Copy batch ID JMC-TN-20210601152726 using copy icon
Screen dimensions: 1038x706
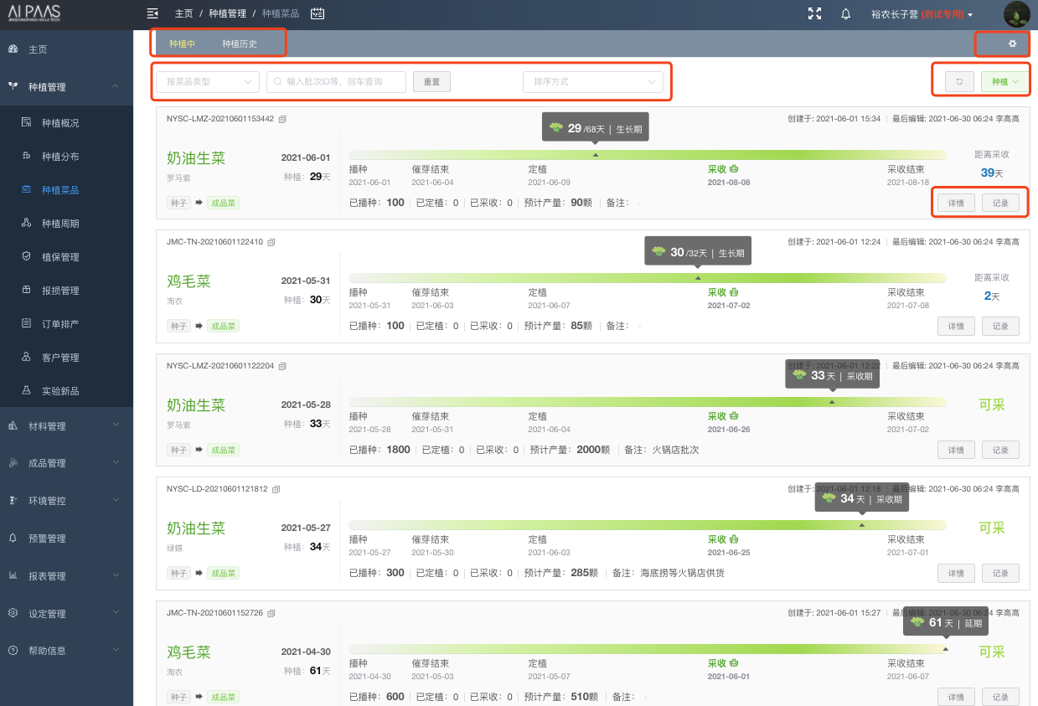(x=271, y=613)
